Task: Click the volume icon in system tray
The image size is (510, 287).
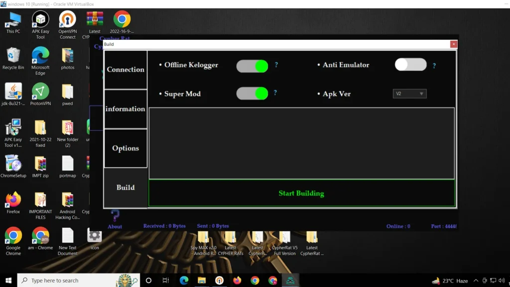Action: coord(502,281)
